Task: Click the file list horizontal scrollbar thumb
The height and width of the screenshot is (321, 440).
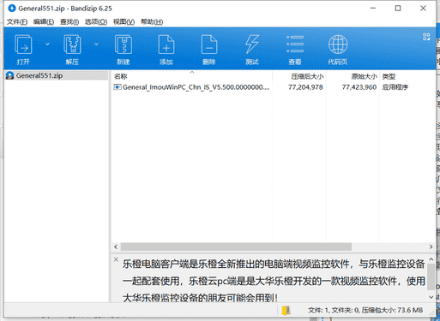Action: [236, 247]
